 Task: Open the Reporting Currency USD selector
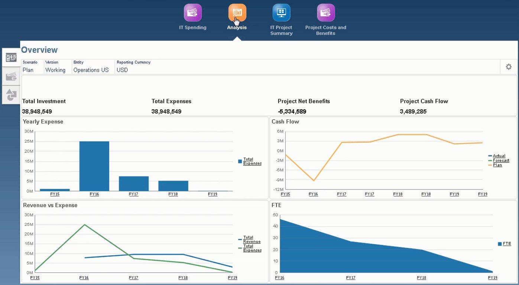pos(122,70)
